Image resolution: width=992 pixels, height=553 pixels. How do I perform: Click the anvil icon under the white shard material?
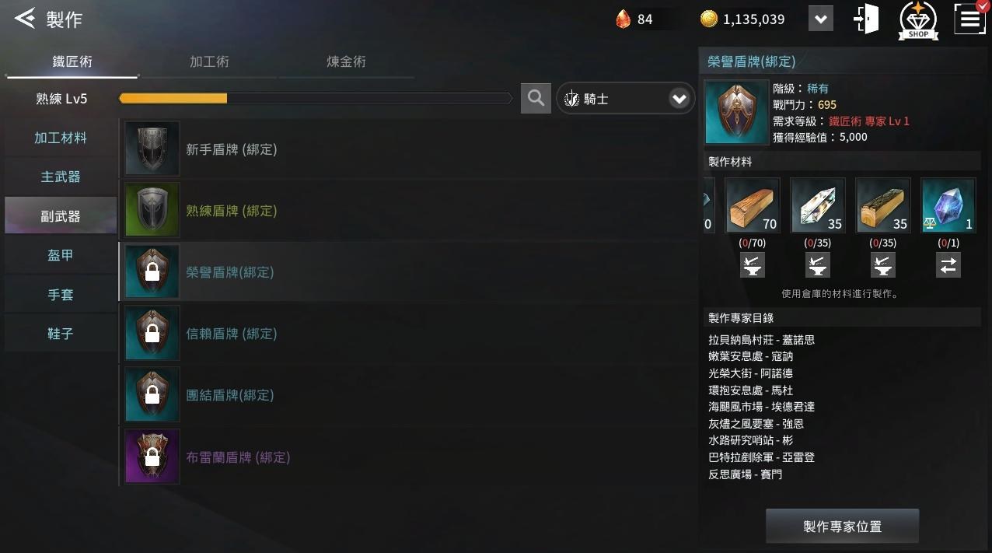(x=817, y=265)
